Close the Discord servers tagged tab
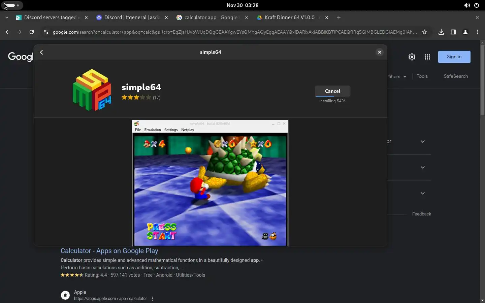This screenshot has height=303, width=485. click(86, 18)
